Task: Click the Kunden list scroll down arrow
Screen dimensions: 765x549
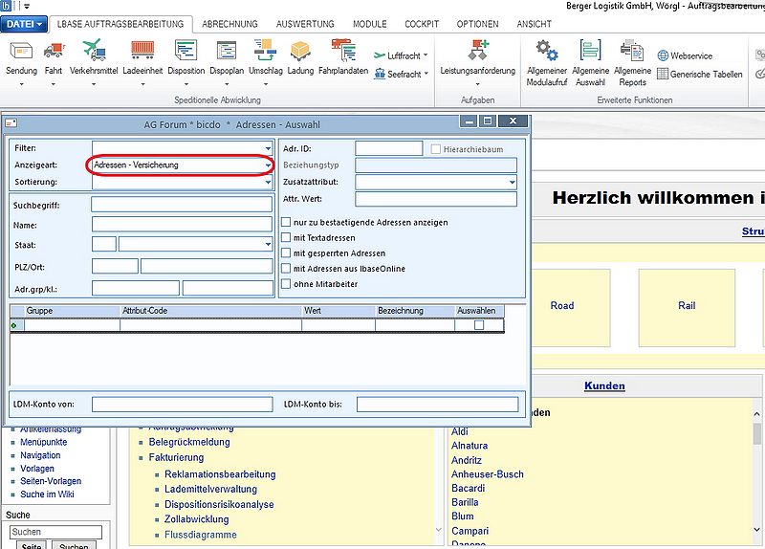Action: tap(756, 530)
